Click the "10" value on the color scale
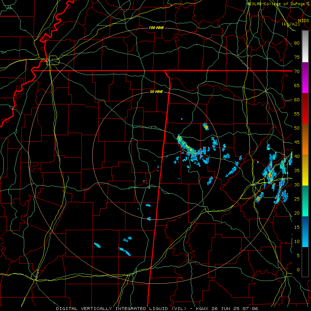Viewport: 311px width, 311px height. click(x=297, y=242)
